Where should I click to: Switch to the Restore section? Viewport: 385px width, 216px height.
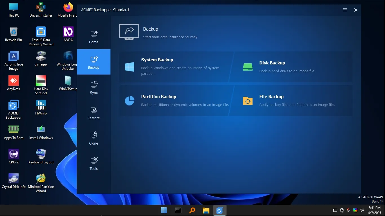94,113
